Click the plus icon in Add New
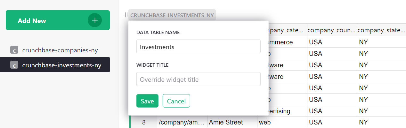406x128 pixels. [x=95, y=20]
